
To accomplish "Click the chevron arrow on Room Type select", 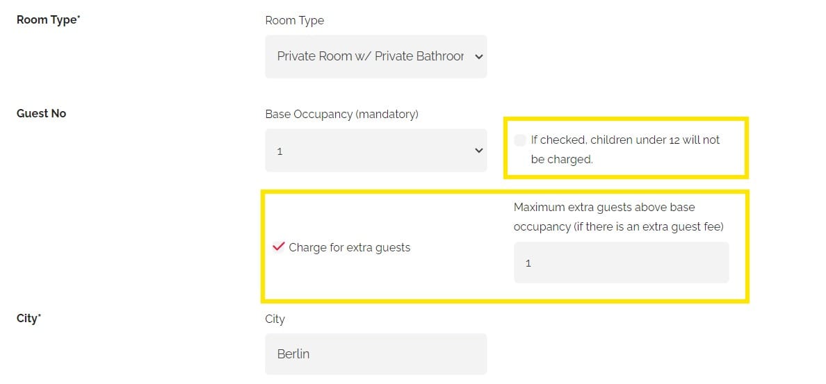I will pos(478,57).
